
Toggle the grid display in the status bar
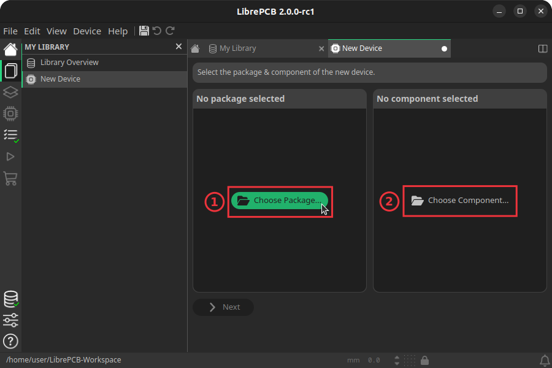pyautogui.click(x=409, y=360)
